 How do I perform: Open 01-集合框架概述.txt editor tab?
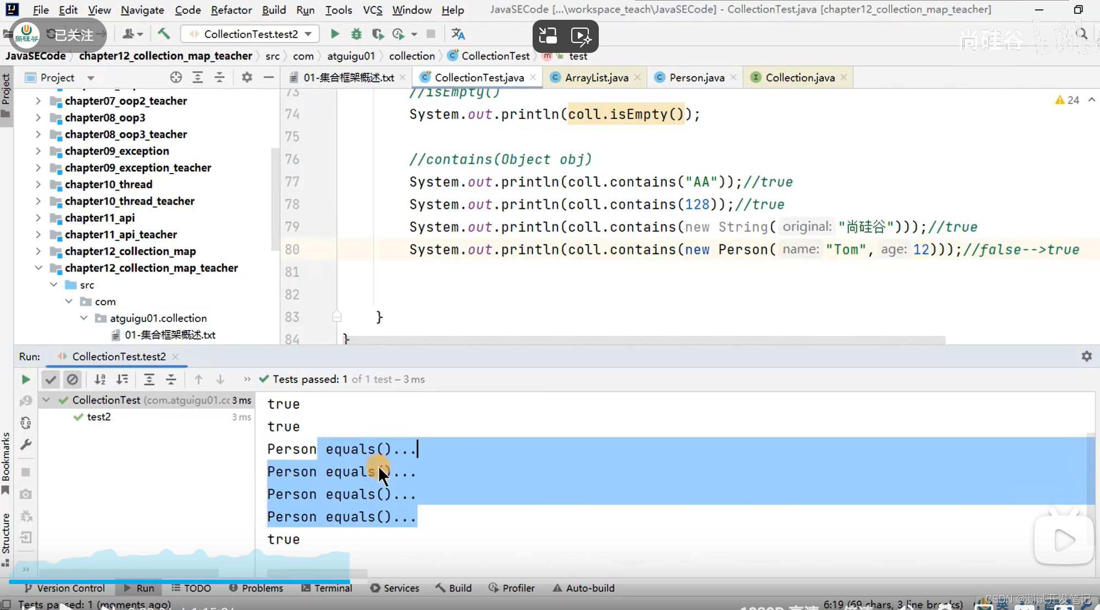pyautogui.click(x=348, y=78)
